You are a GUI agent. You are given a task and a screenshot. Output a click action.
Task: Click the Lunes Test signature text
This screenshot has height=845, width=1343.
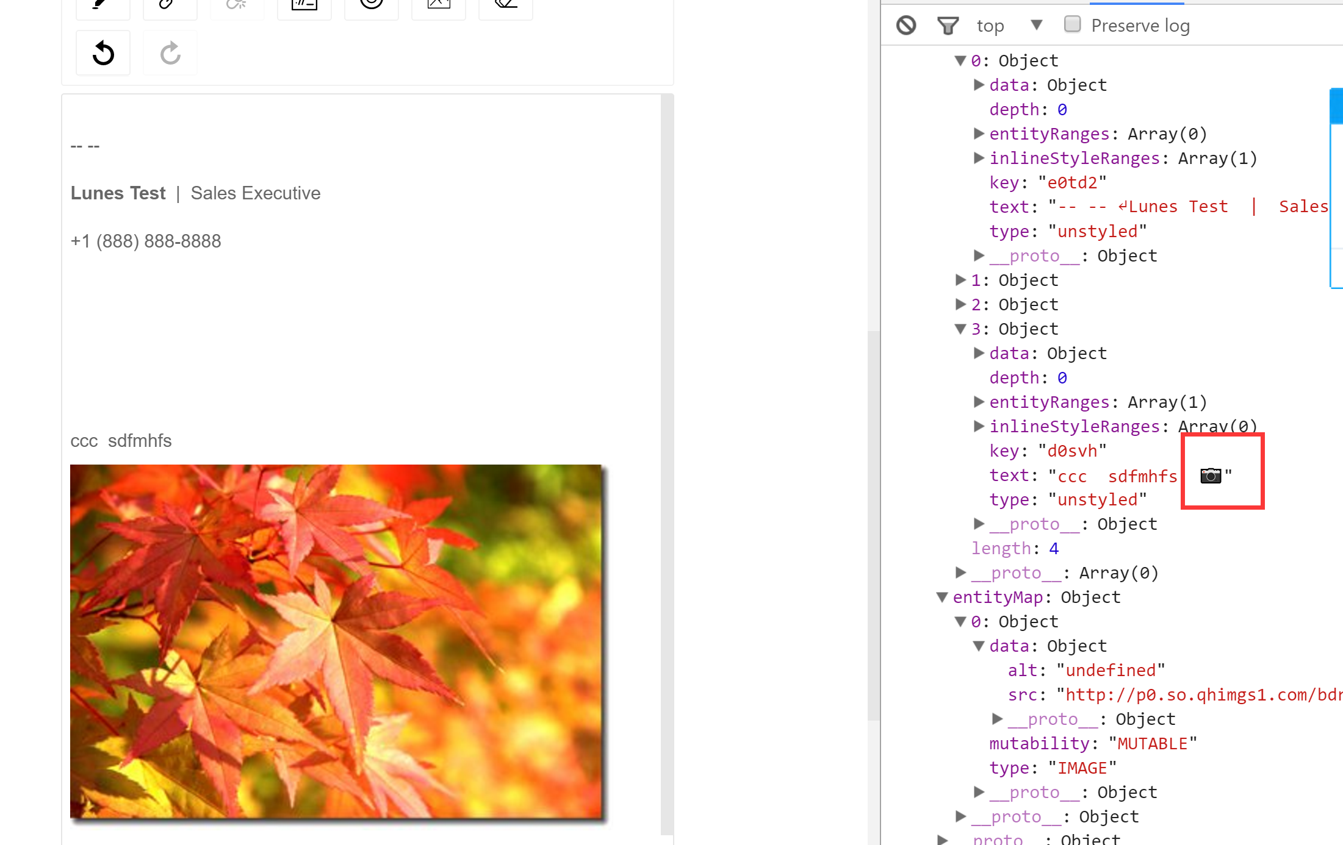[x=118, y=193]
